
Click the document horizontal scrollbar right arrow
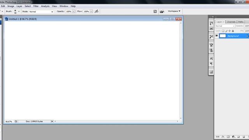tap(177, 121)
